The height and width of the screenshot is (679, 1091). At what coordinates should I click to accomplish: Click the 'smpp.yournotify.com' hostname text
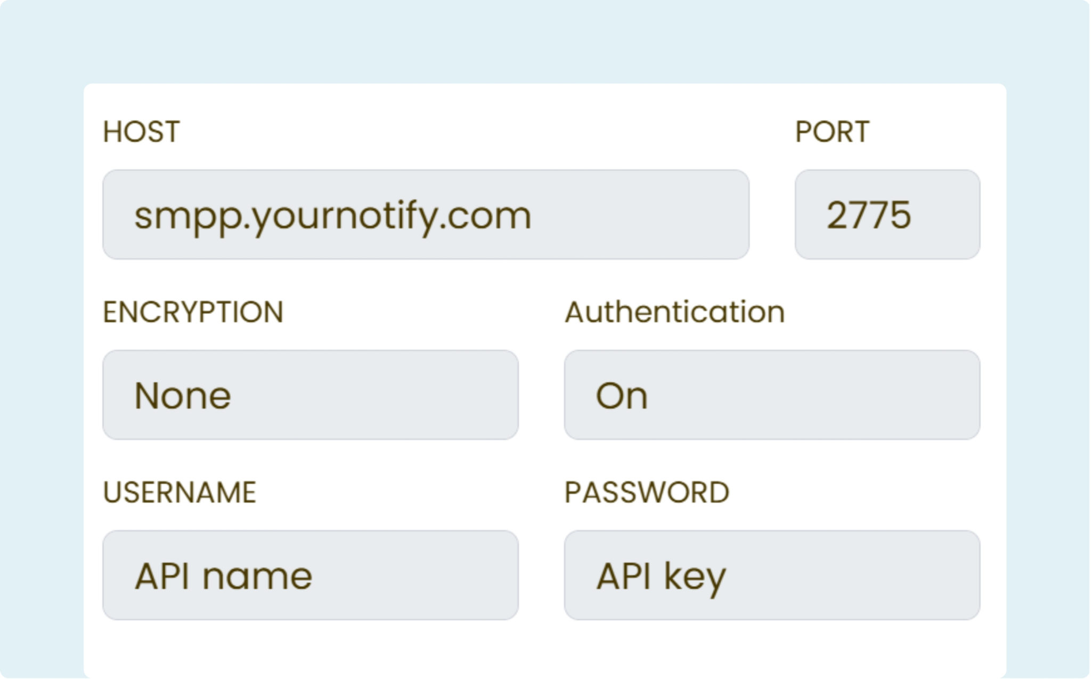point(332,216)
